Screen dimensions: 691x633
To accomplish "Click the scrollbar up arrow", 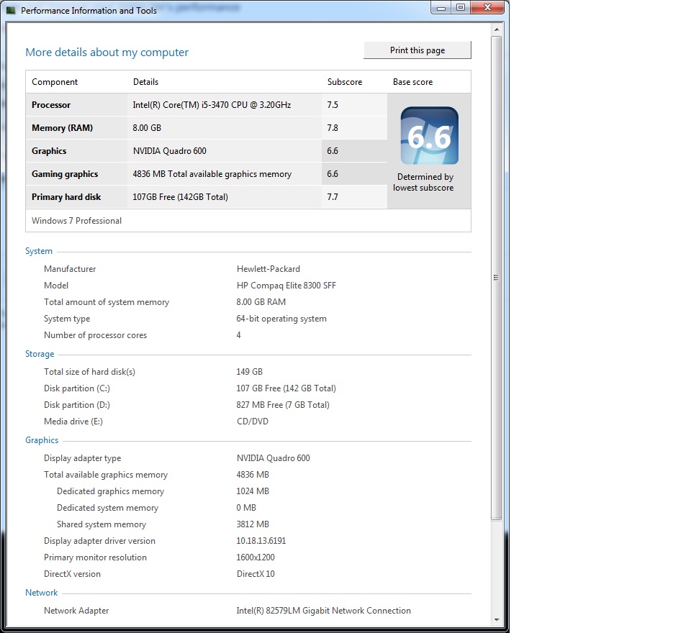I will [x=497, y=29].
